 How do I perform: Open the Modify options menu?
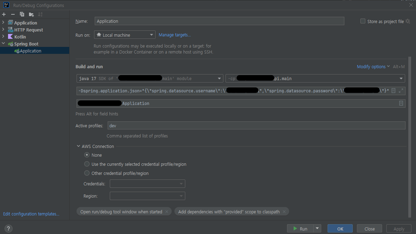(x=373, y=66)
